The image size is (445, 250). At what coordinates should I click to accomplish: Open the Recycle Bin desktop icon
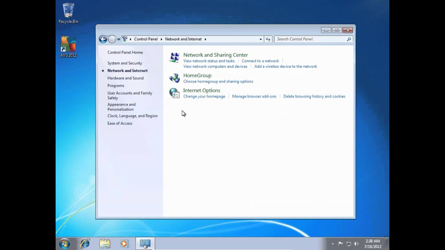tap(68, 13)
